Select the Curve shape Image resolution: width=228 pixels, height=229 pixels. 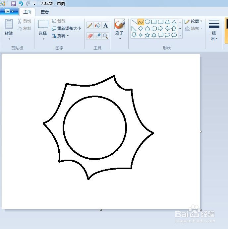click(x=141, y=22)
